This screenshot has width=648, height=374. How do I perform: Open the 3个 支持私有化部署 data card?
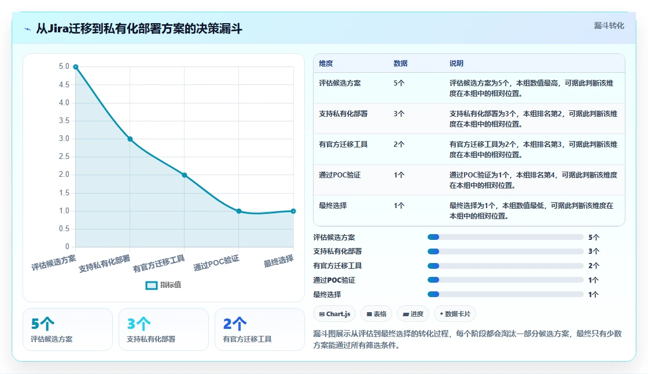[164, 329]
